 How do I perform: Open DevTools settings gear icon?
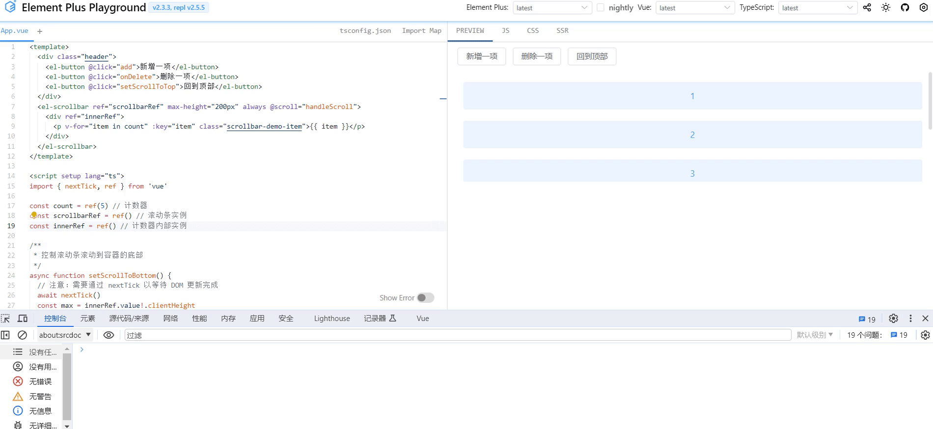[893, 319]
